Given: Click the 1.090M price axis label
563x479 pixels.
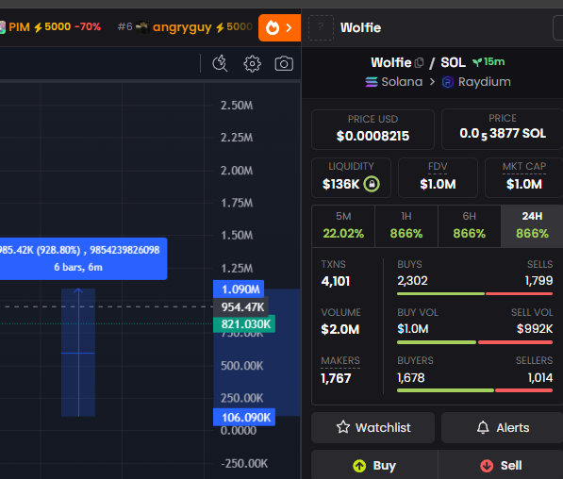Looking at the screenshot, I should [x=239, y=289].
